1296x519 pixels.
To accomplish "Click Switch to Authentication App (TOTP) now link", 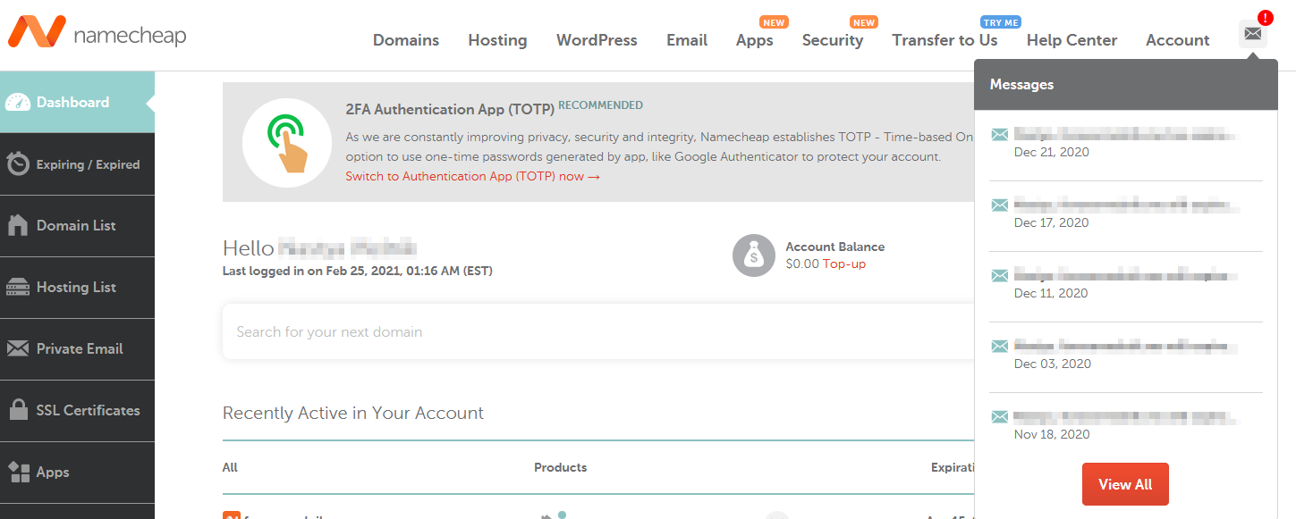I will (x=472, y=177).
